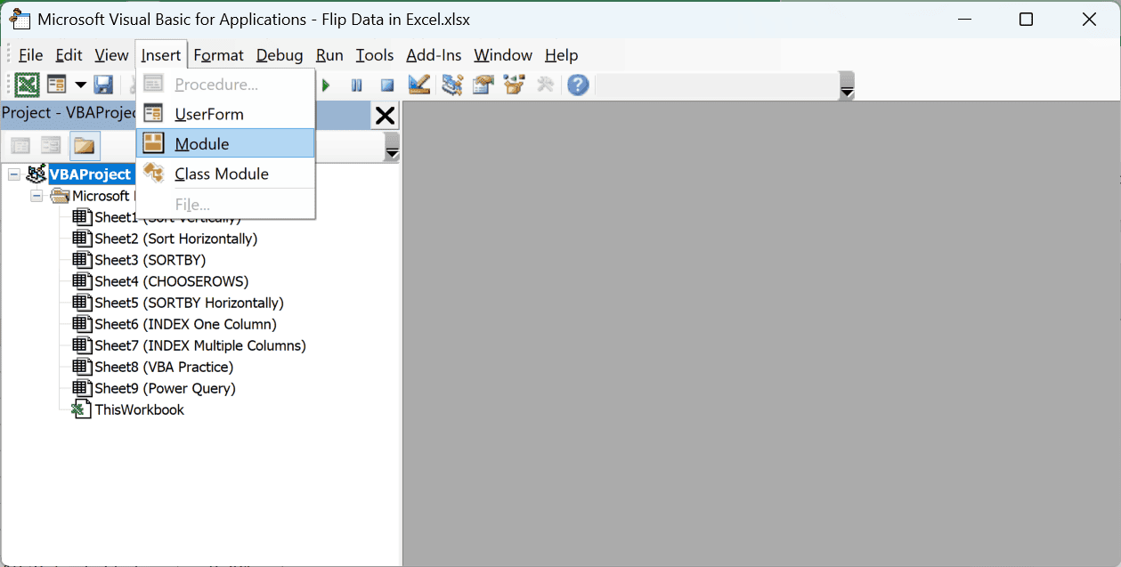This screenshot has height=567, width=1121.
Task: Open the arrow beside Insert UserForm icon
Action: (80, 85)
